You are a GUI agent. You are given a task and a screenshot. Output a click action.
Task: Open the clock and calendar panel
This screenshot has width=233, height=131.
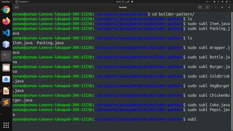click(x=123, y=1)
